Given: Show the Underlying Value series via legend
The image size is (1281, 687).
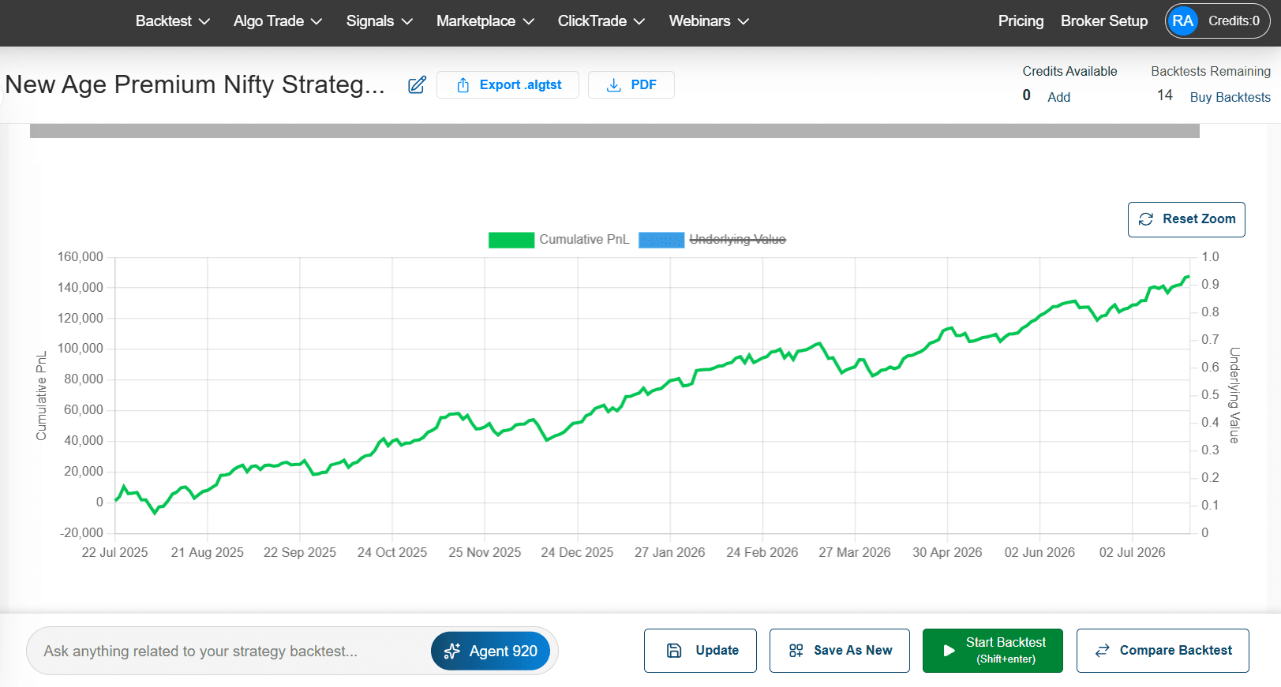Looking at the screenshot, I should click(712, 240).
